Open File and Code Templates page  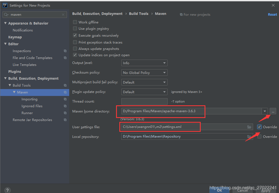[32, 58]
